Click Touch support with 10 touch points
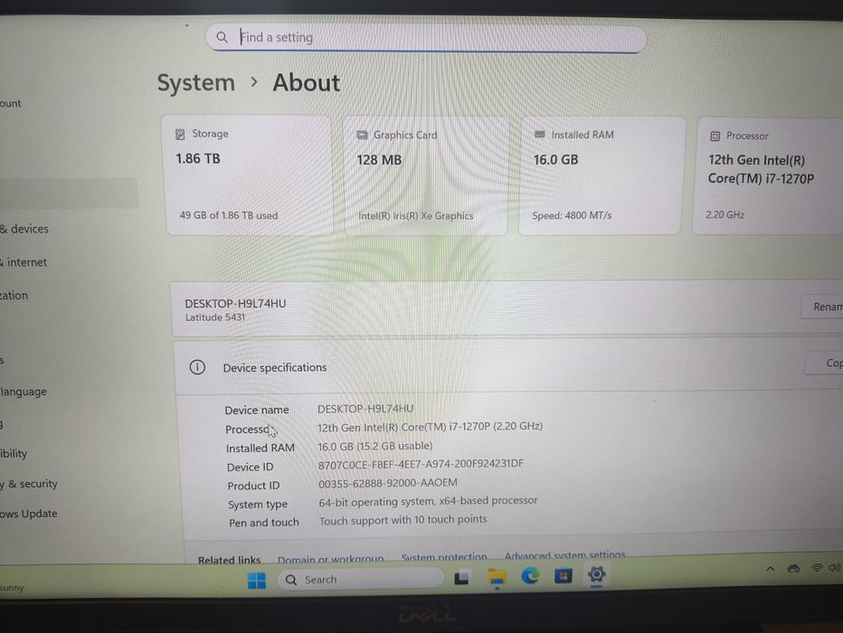This screenshot has height=633, width=843. 403,520
